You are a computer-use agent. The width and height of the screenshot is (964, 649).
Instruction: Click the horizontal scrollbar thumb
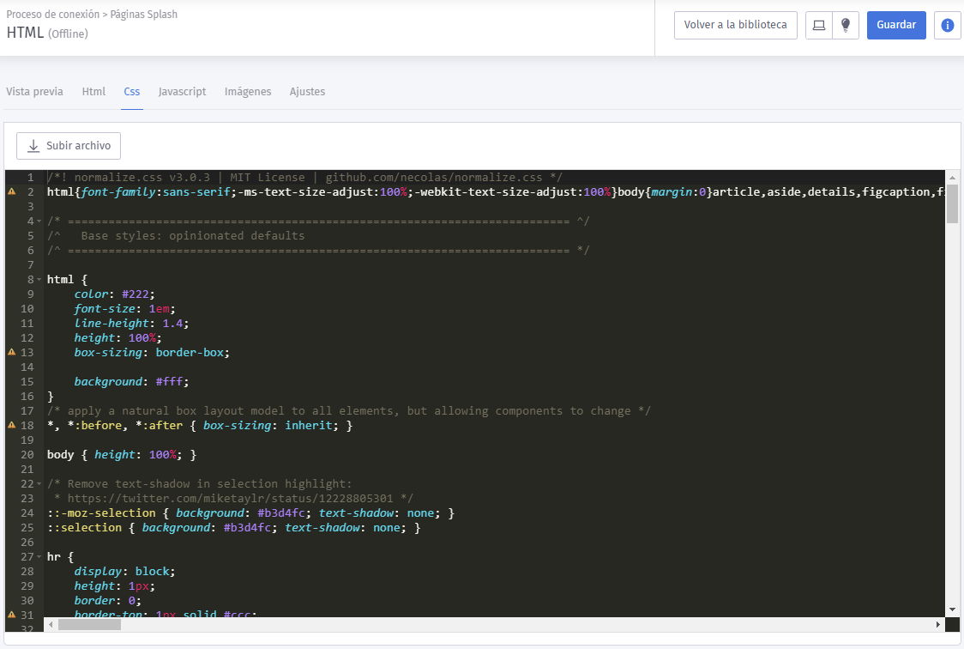point(89,624)
